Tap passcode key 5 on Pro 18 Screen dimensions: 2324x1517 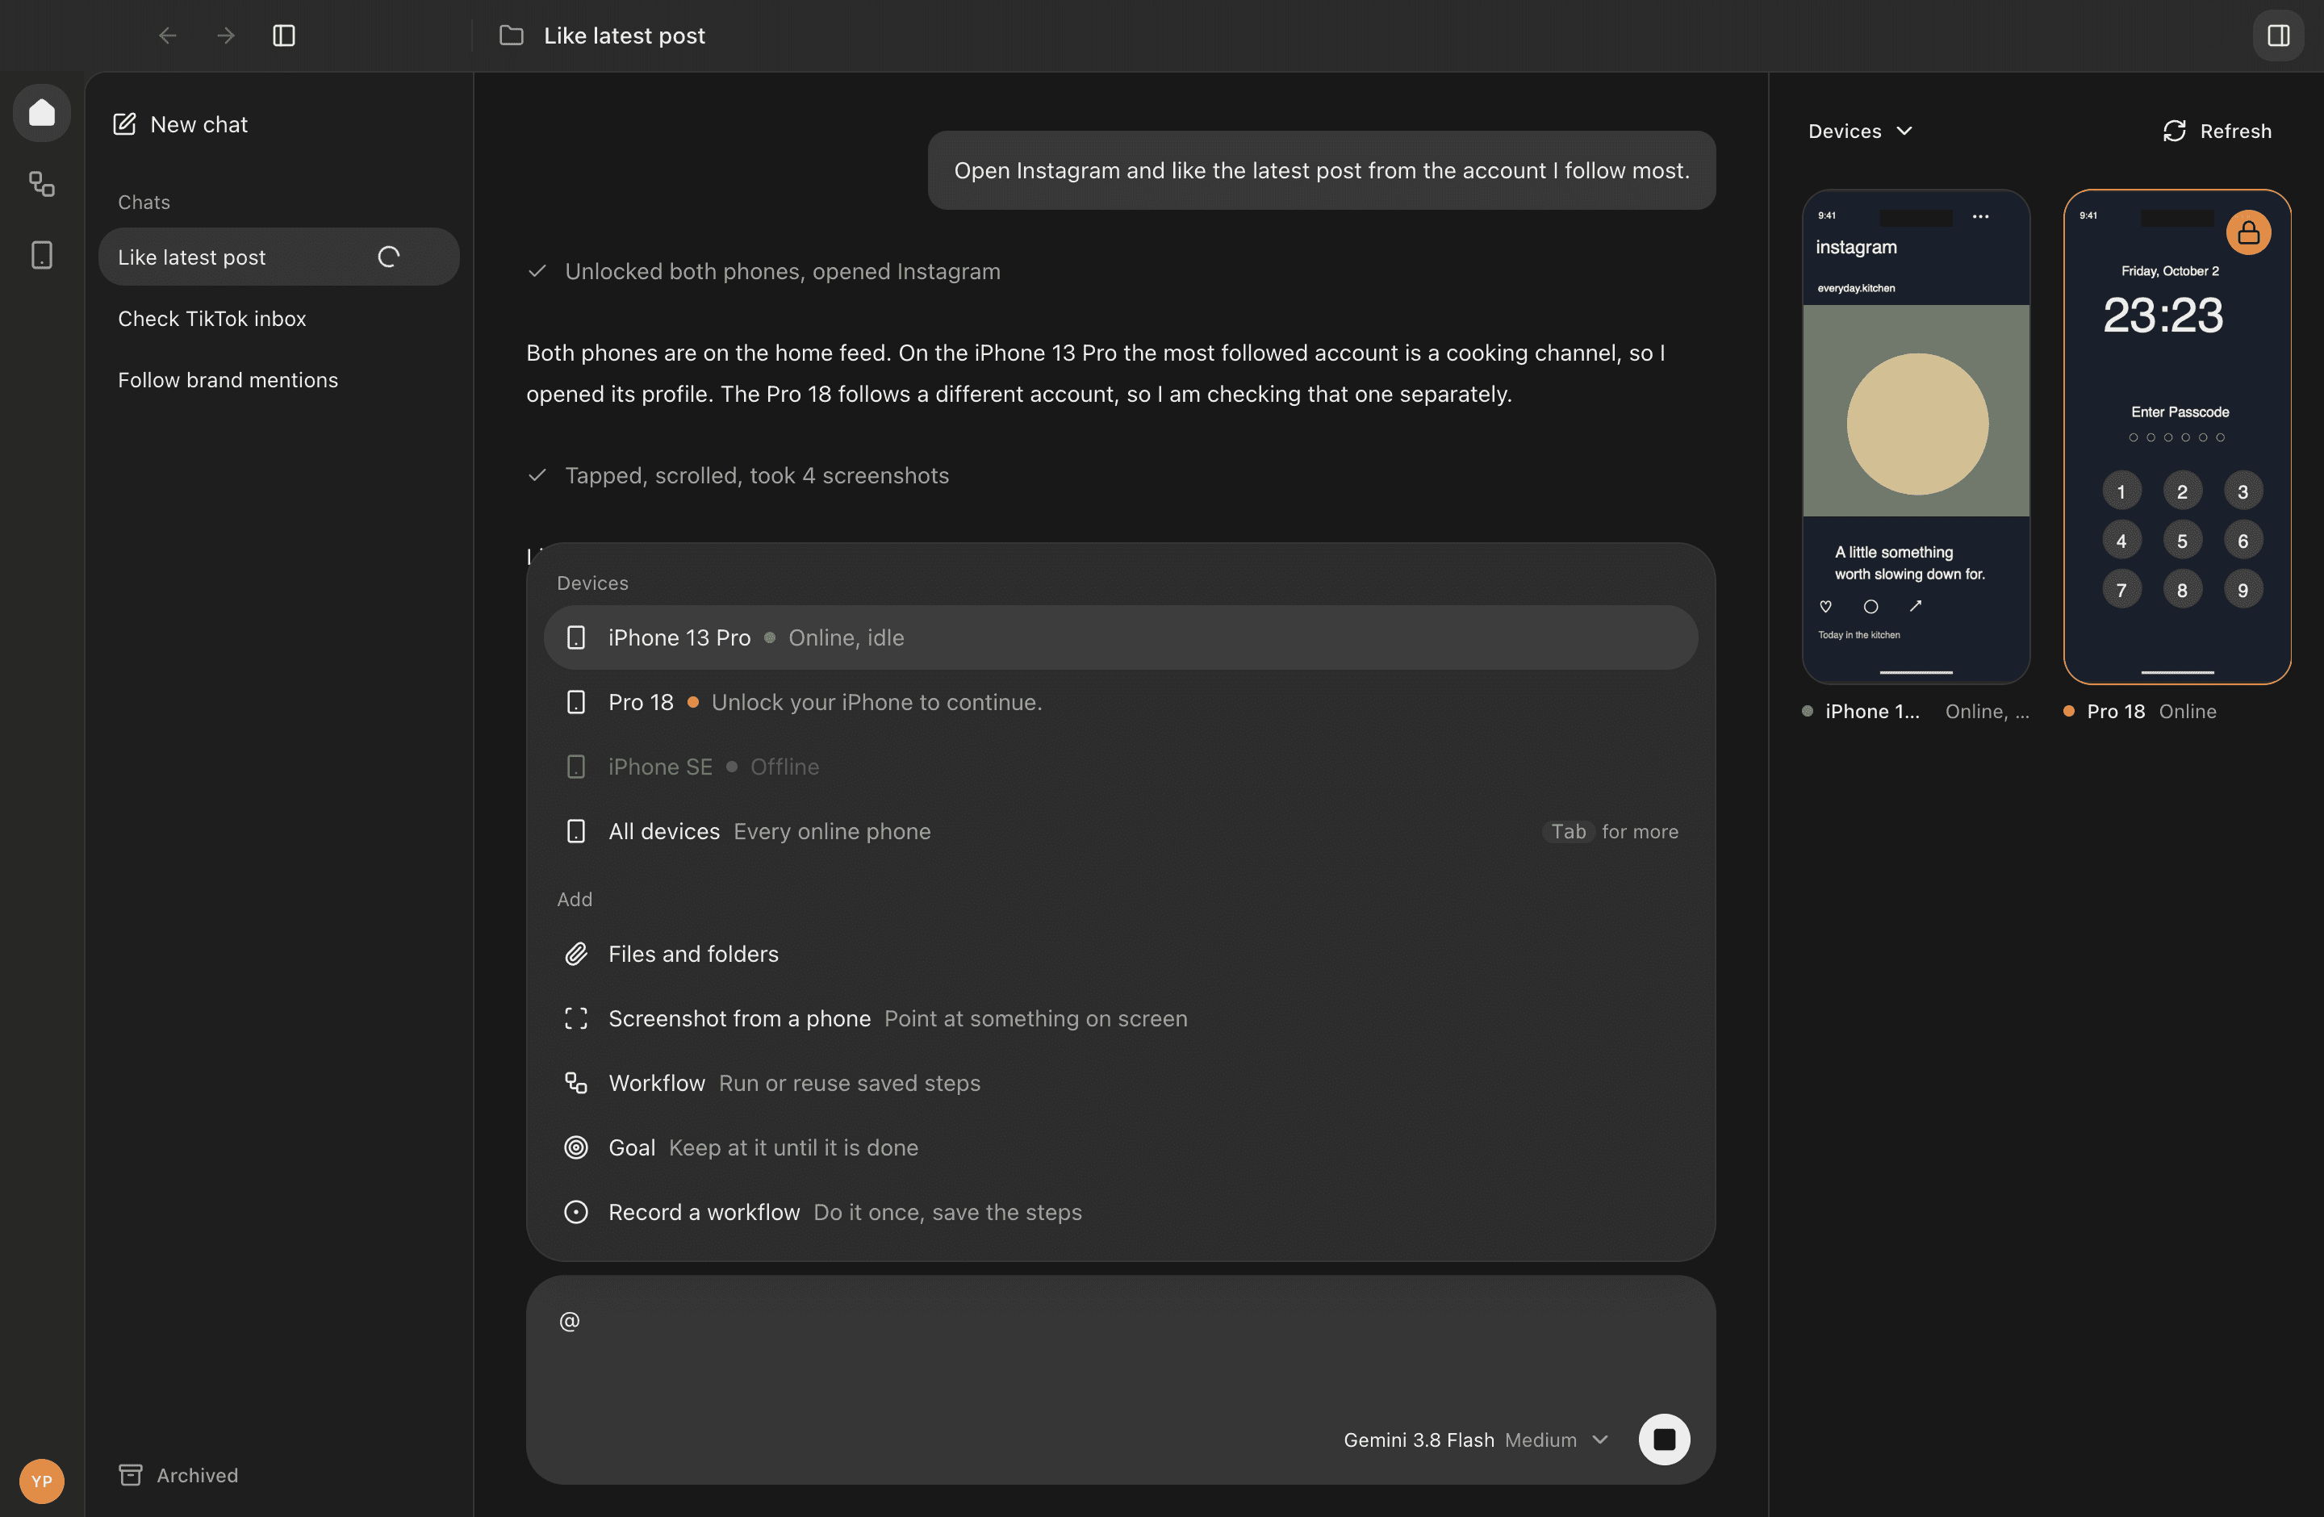pos(2181,540)
